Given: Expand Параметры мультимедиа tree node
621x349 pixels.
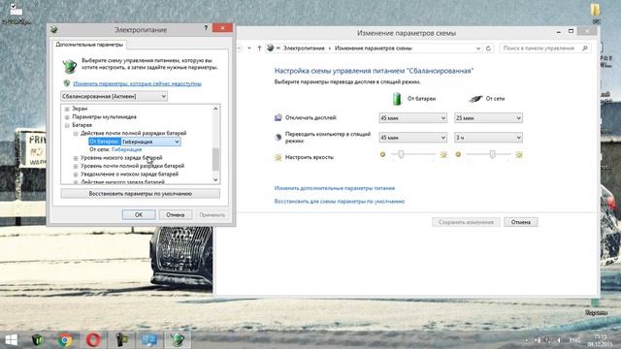Looking at the screenshot, I should [x=67, y=117].
